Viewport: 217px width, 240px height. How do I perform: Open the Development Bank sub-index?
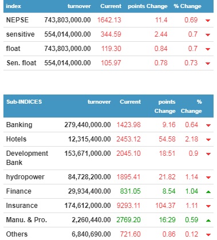27,158
